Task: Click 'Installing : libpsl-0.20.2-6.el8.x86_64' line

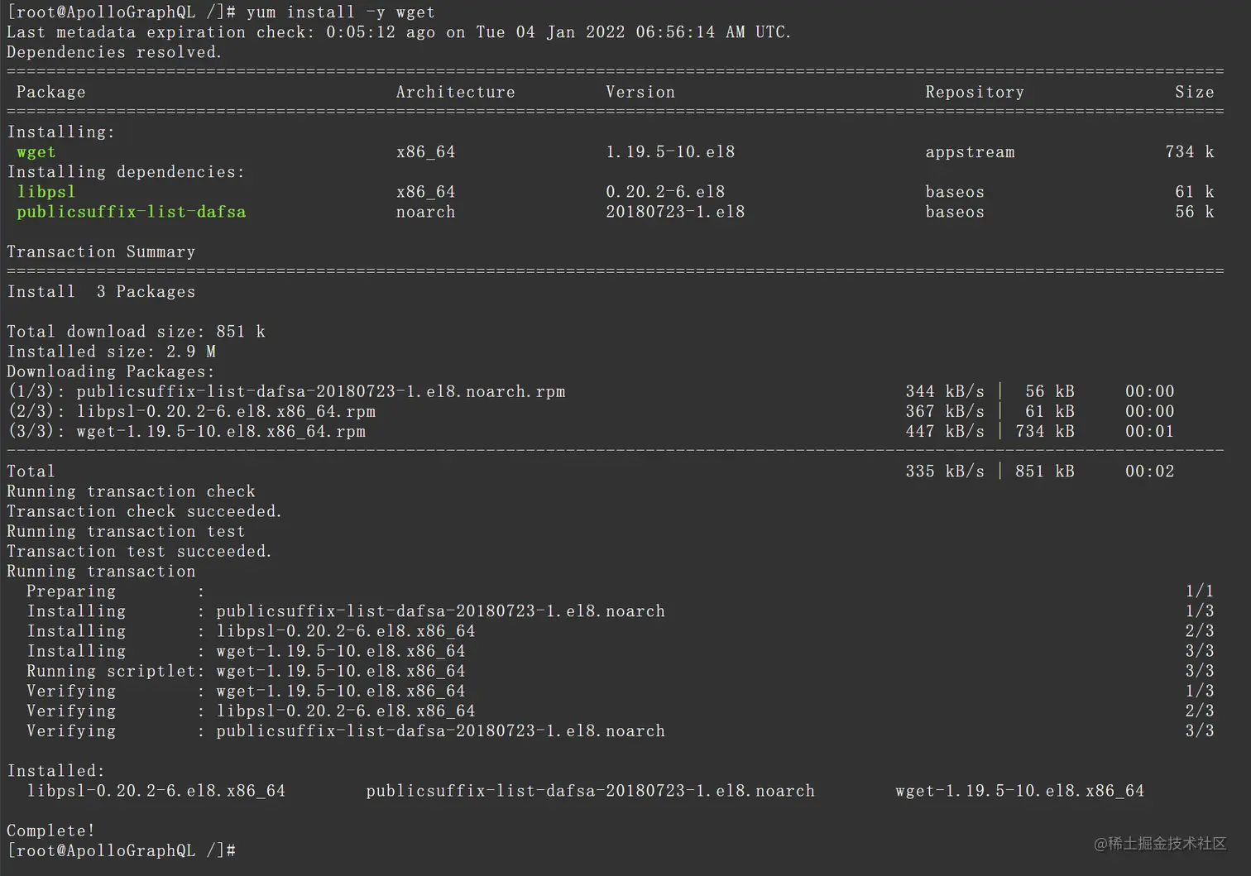Action: [x=620, y=631]
